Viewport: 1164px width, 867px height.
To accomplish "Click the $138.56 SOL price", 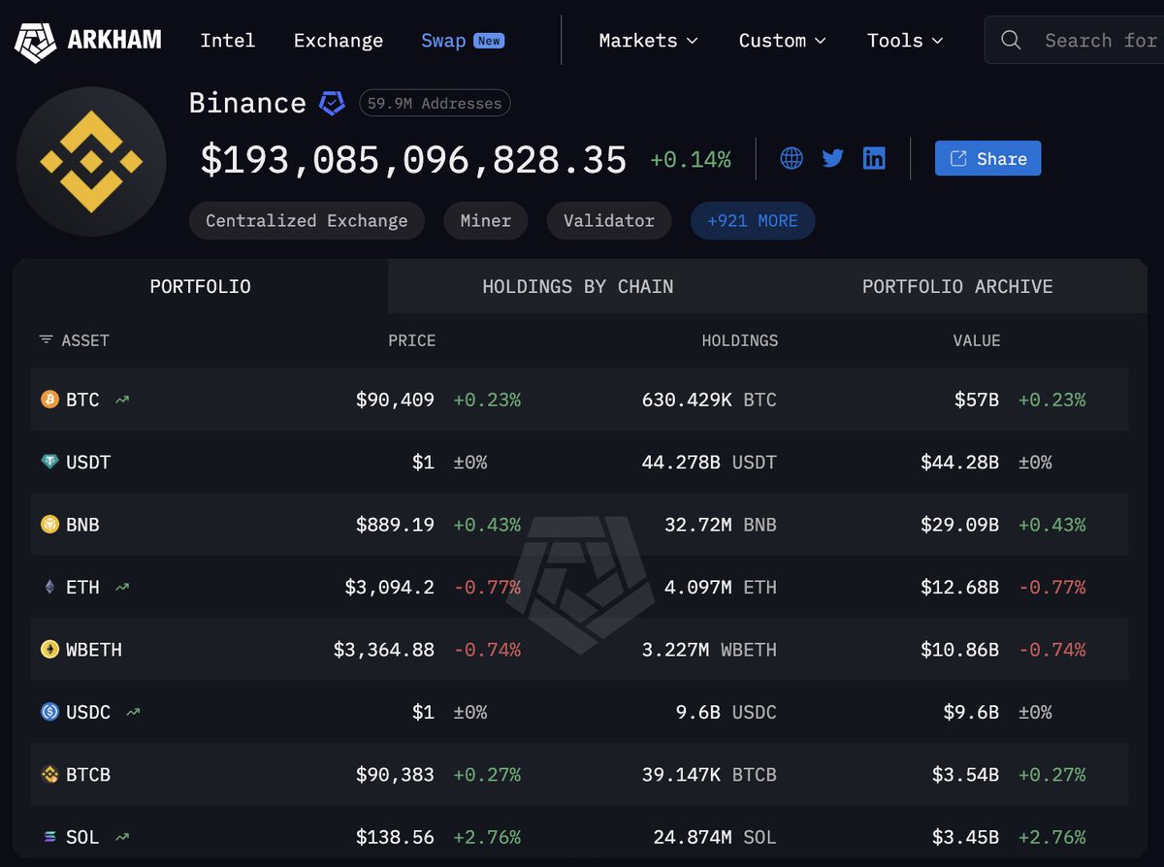I will pyautogui.click(x=396, y=837).
